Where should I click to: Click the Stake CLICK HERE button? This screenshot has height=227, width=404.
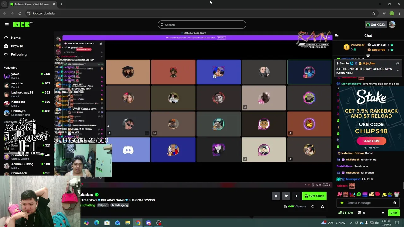tap(371, 141)
